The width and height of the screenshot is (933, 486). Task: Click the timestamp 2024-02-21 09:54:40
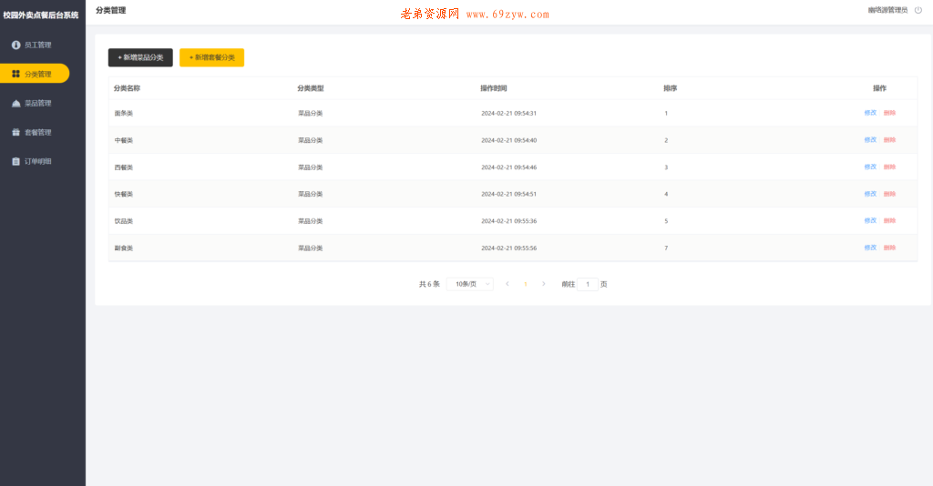[508, 141]
